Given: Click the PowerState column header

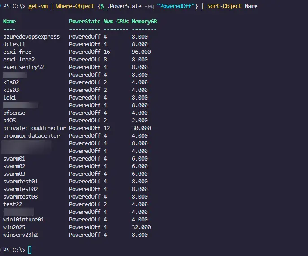Looking at the screenshot, I should pos(85,22).
